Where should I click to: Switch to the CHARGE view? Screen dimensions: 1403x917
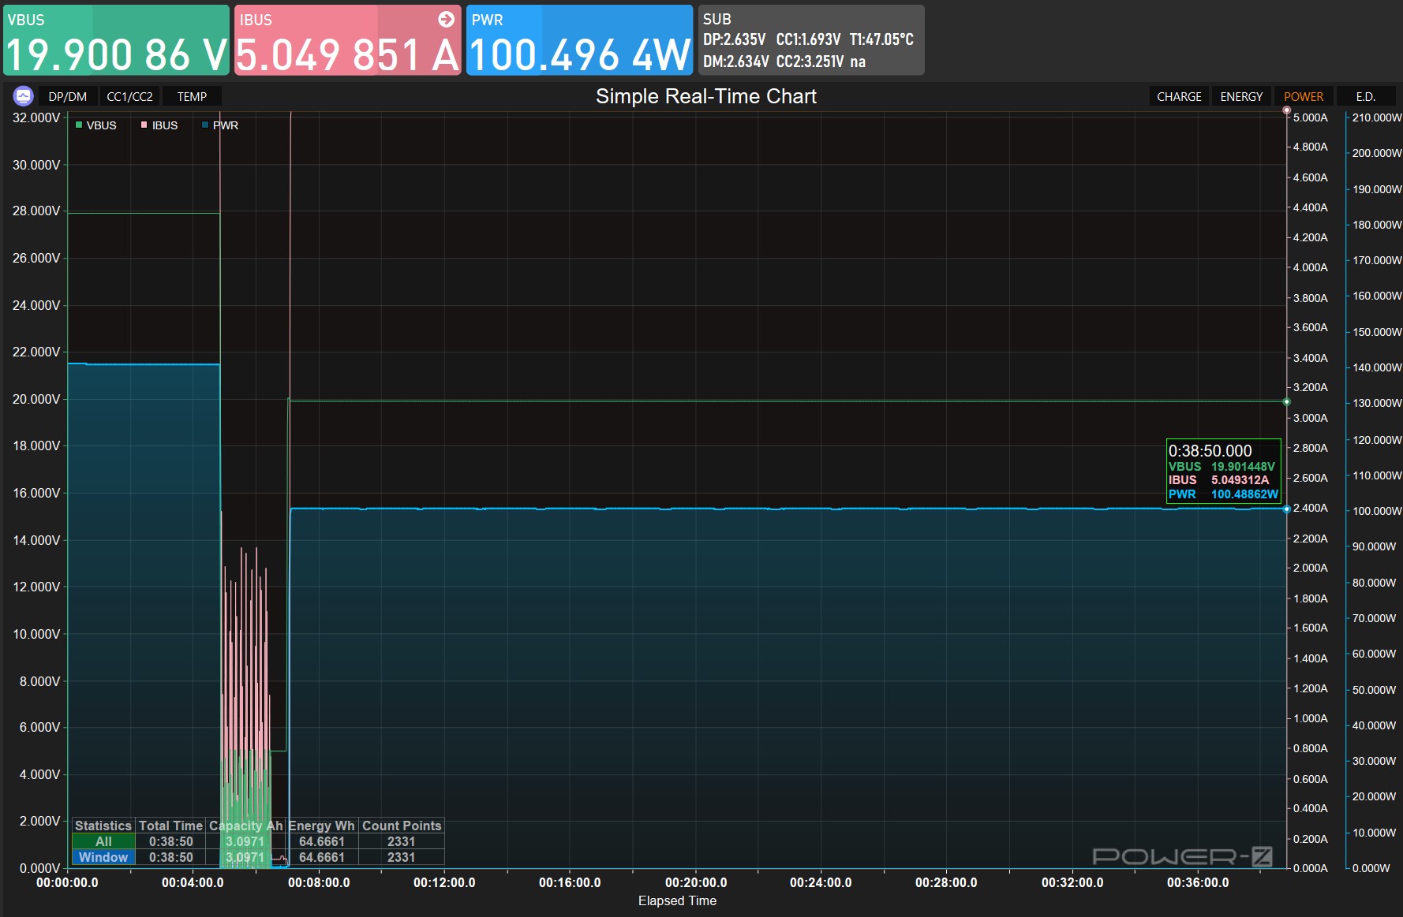click(x=1179, y=96)
